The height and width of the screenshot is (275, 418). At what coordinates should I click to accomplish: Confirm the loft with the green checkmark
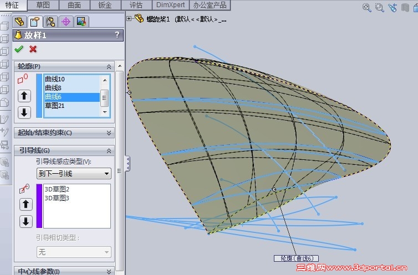tap(19, 49)
